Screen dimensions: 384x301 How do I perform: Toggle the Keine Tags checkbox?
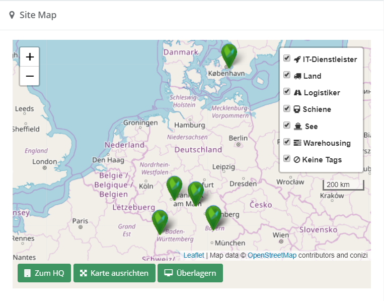(x=287, y=158)
